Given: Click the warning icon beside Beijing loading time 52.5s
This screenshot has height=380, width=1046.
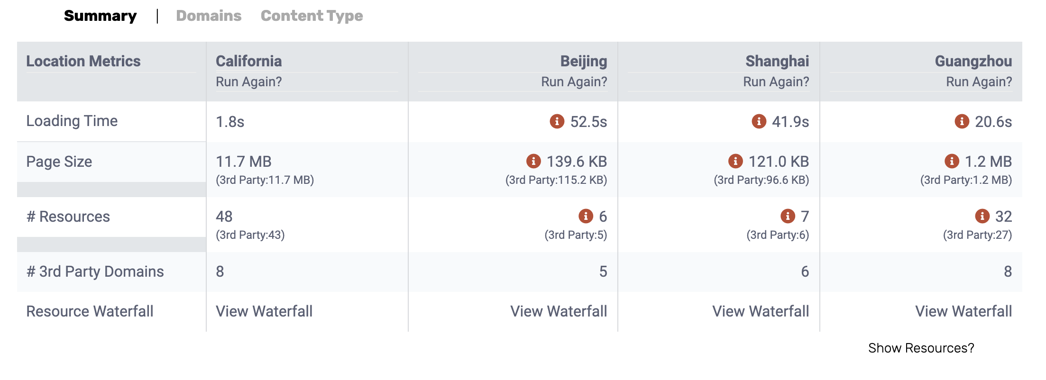Looking at the screenshot, I should click(557, 121).
